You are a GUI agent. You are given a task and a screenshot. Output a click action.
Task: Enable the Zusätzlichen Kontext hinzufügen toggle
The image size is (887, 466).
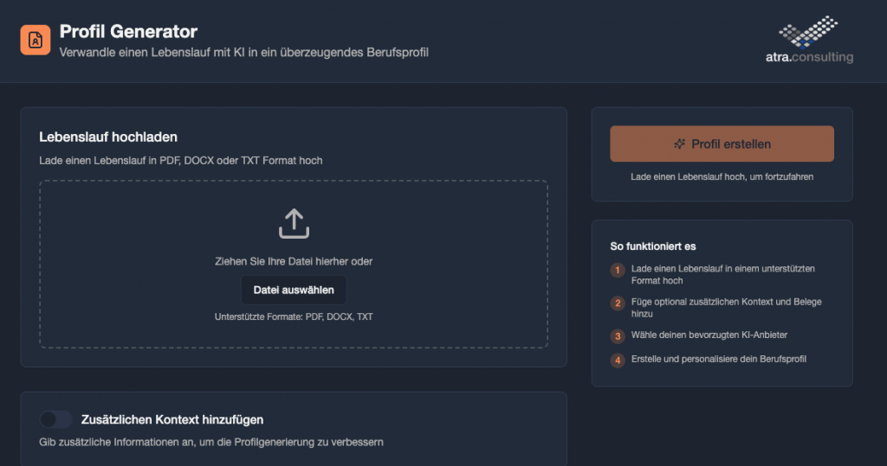pyautogui.click(x=56, y=419)
